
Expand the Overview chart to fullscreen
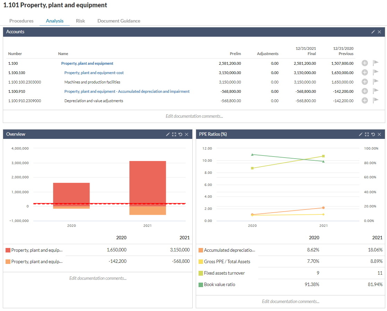(174, 134)
